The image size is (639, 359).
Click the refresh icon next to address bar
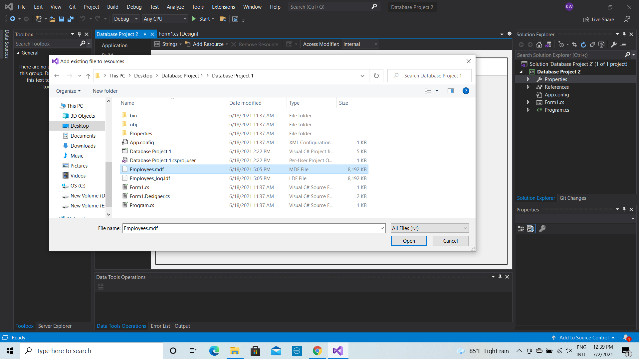tap(376, 76)
